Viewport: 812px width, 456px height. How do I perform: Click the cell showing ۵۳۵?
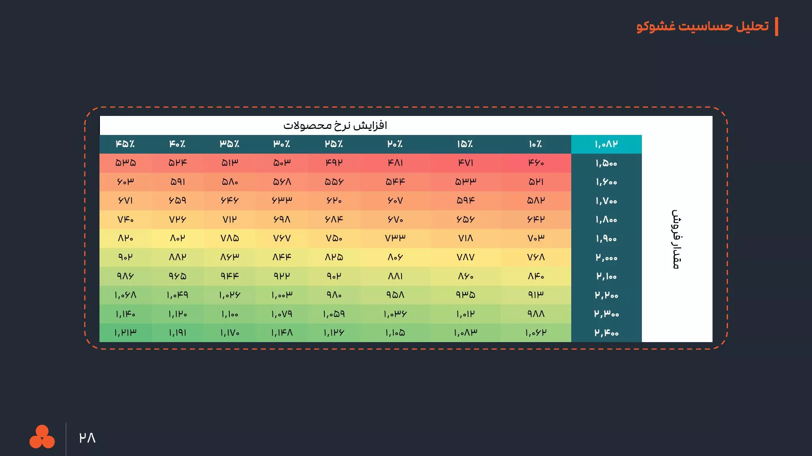click(125, 163)
